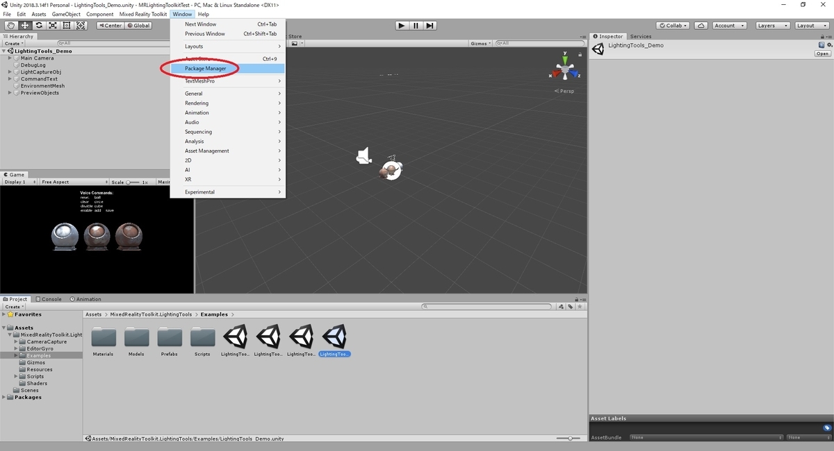Select CommandText in Hierarchy
This screenshot has width=834, height=451.
pos(39,79)
